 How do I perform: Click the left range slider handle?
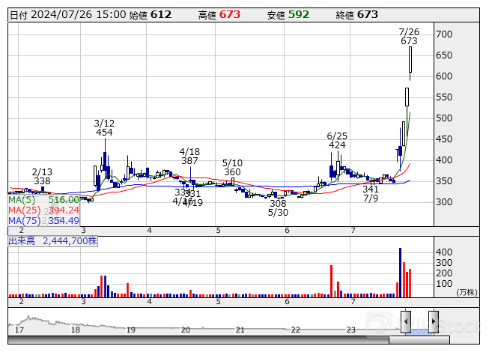405,322
